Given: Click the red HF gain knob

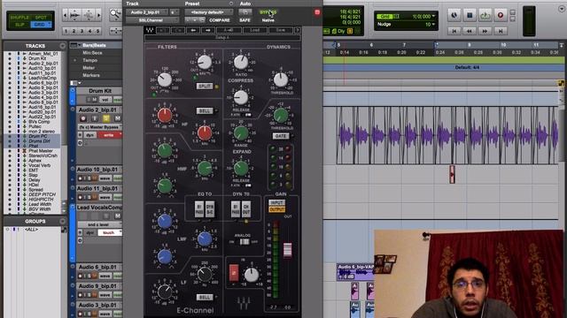Looking at the screenshot, I should pyautogui.click(x=165, y=116).
